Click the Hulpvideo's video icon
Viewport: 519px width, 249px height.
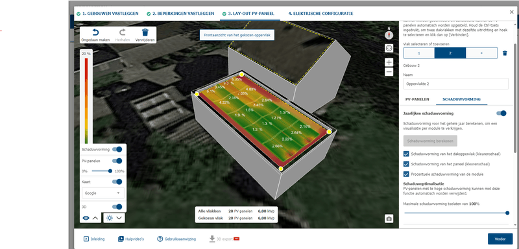coord(121,239)
